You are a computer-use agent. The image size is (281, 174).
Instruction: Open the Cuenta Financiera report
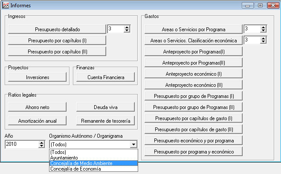click(106, 77)
